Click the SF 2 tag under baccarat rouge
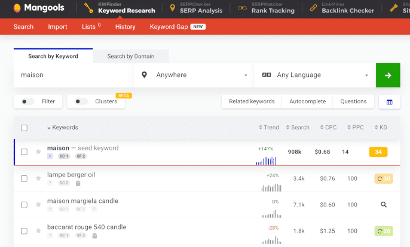 coord(81,236)
